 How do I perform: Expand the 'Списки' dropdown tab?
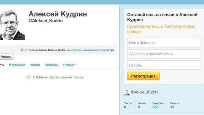point(70,65)
